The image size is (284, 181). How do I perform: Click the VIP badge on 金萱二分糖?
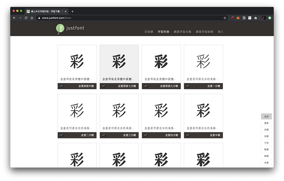click(x=61, y=135)
